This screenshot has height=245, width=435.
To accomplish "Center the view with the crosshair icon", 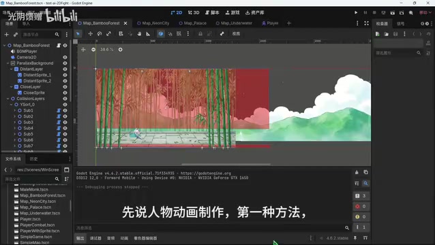I will click(83, 50).
